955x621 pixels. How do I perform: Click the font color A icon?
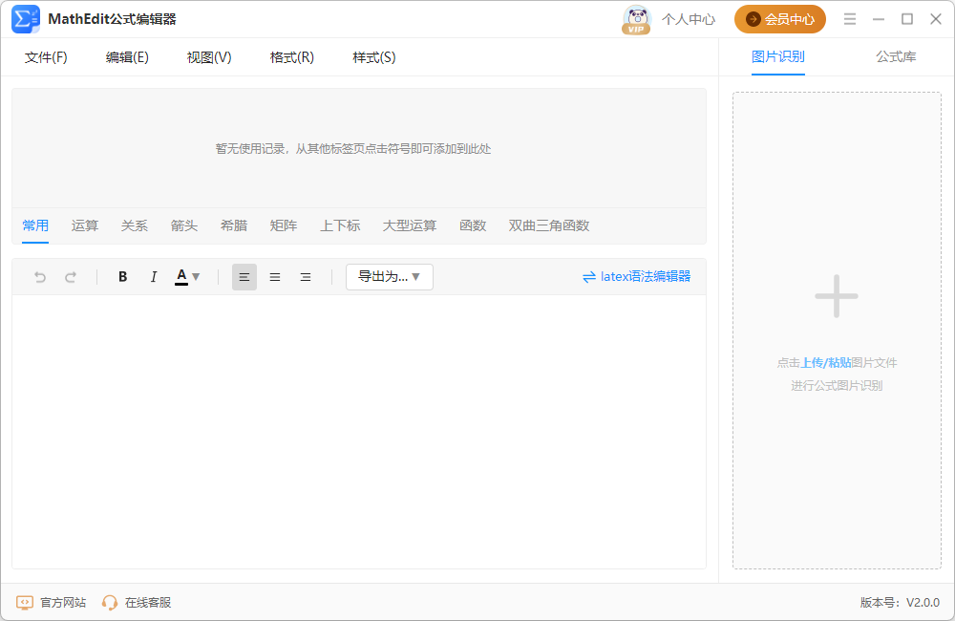click(x=181, y=277)
